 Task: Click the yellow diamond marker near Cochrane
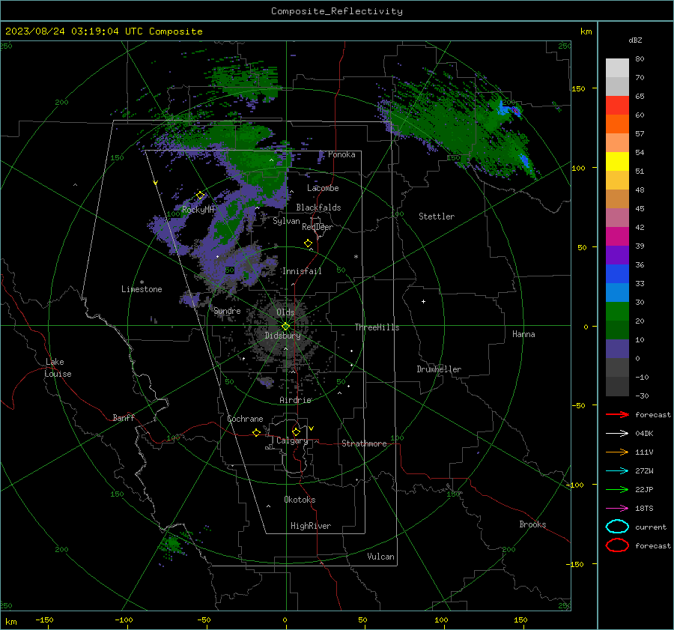pyautogui.click(x=256, y=432)
